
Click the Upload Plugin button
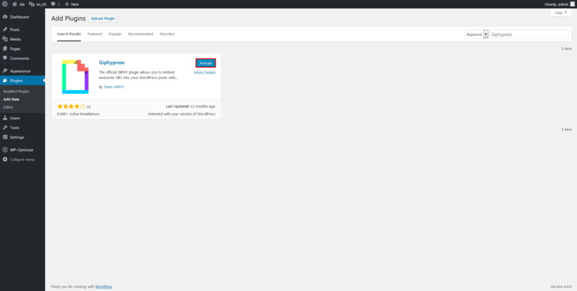[x=103, y=19]
